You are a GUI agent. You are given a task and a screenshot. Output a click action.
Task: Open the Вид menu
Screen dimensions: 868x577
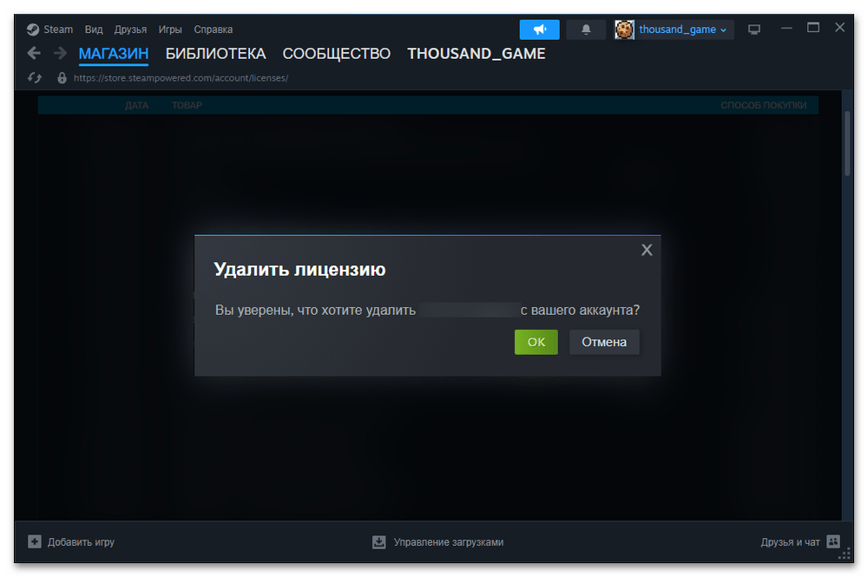tap(94, 30)
